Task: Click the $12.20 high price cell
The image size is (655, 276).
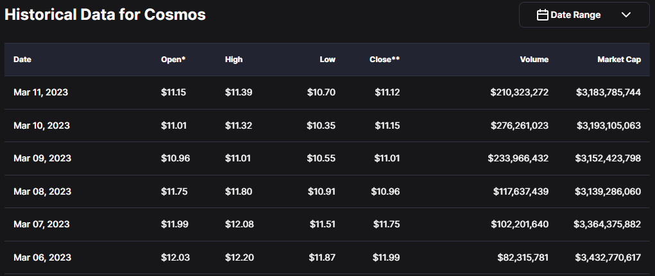Action: tap(239, 257)
